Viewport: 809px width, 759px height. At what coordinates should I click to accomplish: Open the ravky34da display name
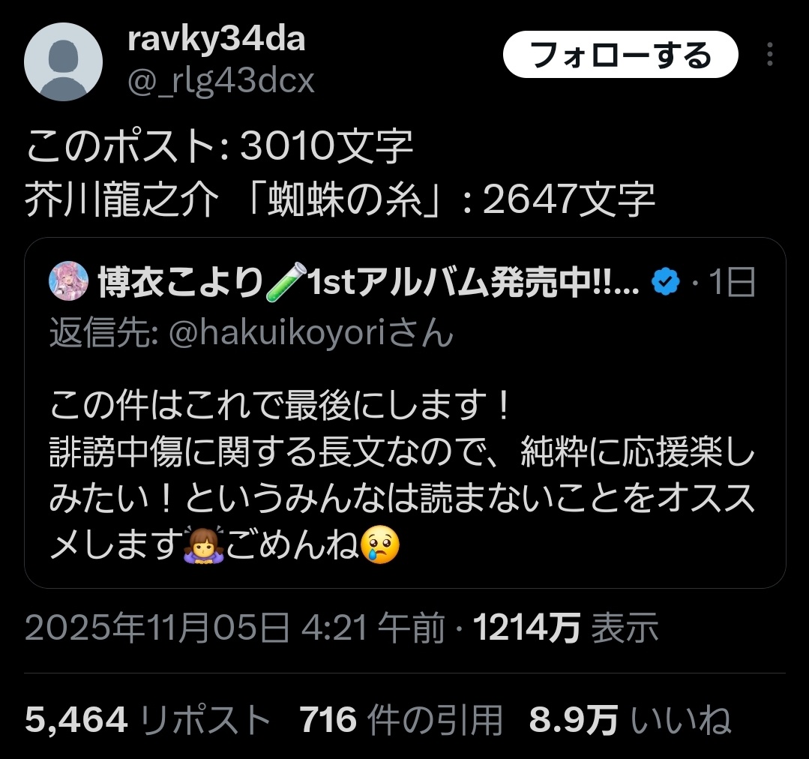(216, 39)
